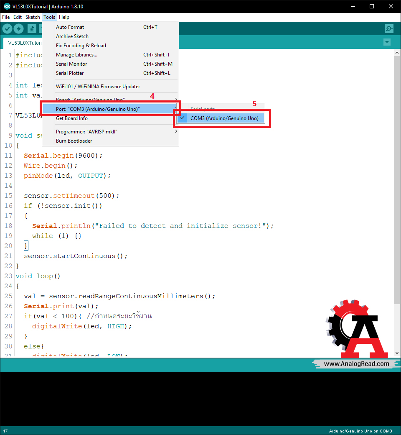The height and width of the screenshot is (435, 401).
Task: Open the Serial Monitor magnifier icon
Action: click(x=389, y=28)
